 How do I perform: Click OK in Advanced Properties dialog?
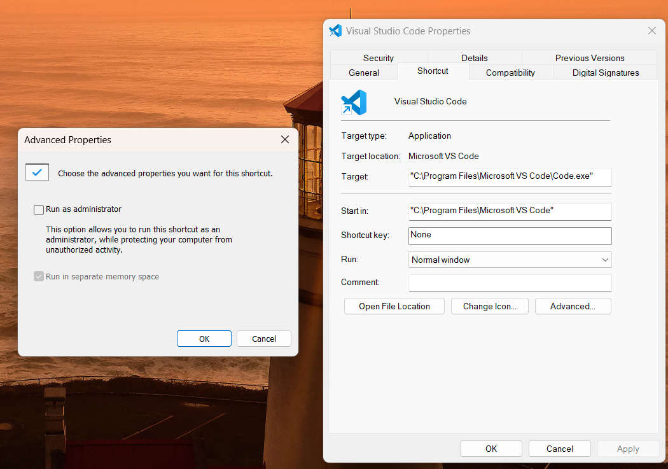(x=204, y=339)
